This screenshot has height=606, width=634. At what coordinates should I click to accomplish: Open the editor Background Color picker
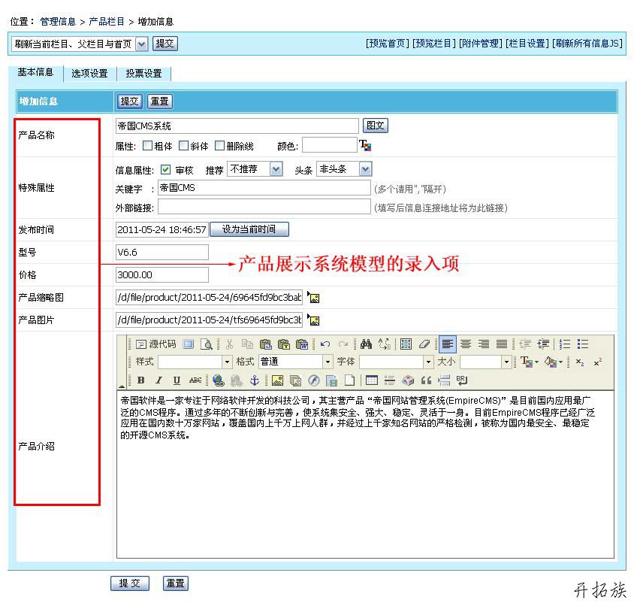click(x=553, y=362)
